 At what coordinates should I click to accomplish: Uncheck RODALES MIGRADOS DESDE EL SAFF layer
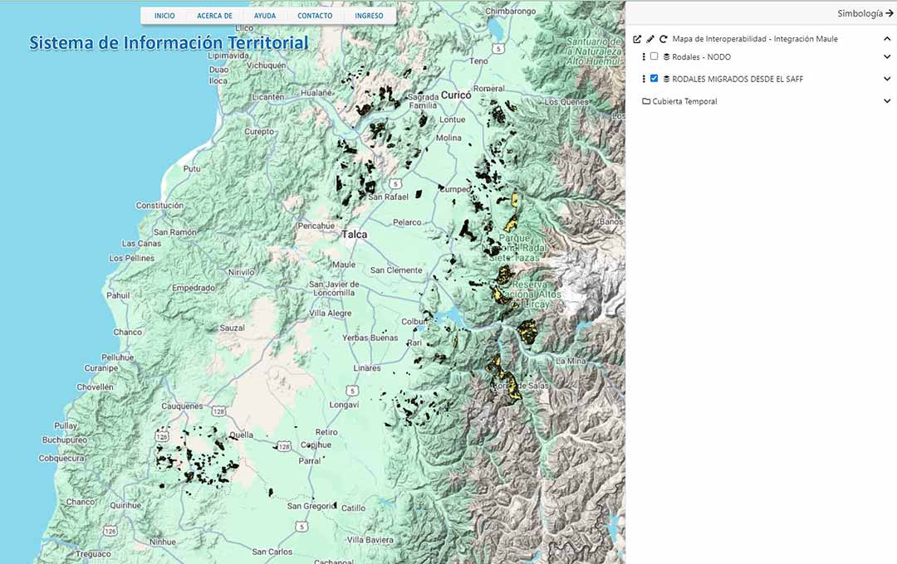tap(654, 78)
